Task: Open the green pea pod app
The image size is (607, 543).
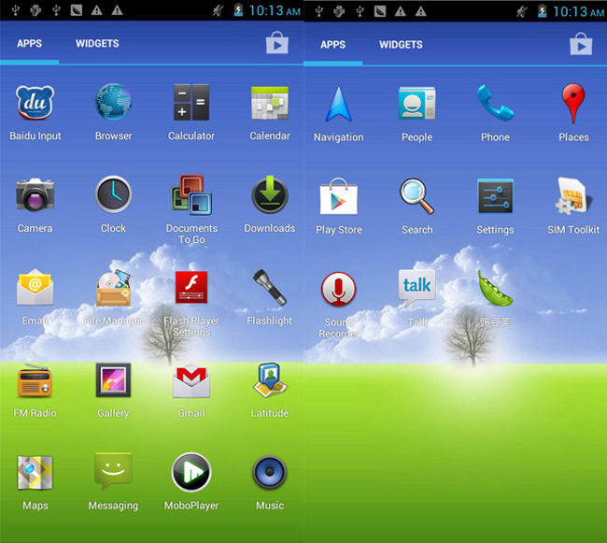Action: (x=495, y=290)
